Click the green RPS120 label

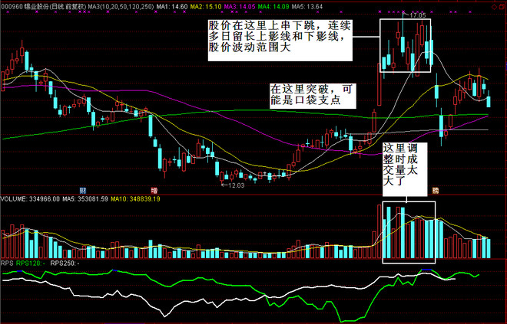31,263
